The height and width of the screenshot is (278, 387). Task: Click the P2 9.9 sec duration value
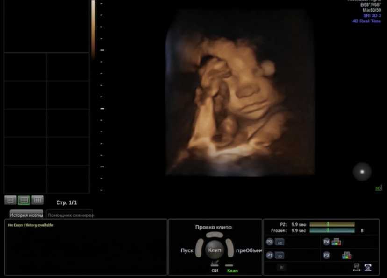point(299,224)
